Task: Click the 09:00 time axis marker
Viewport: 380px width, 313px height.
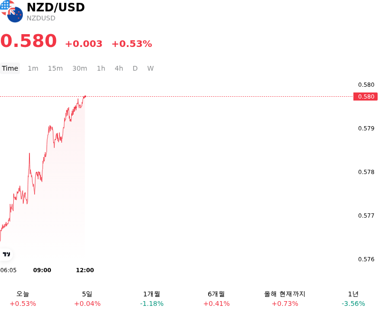Action: tap(42, 270)
